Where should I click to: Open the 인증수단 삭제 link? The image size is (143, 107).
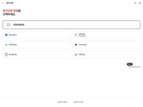pos(78,102)
